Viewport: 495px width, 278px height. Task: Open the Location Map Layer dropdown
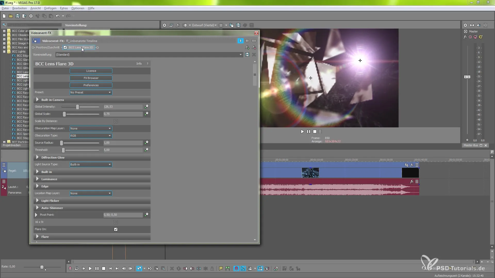tap(91, 193)
